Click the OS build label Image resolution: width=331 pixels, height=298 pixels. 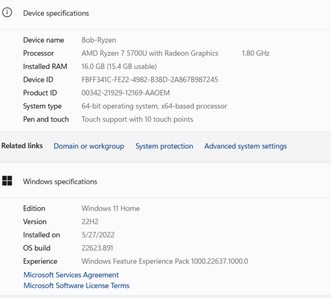[37, 248]
